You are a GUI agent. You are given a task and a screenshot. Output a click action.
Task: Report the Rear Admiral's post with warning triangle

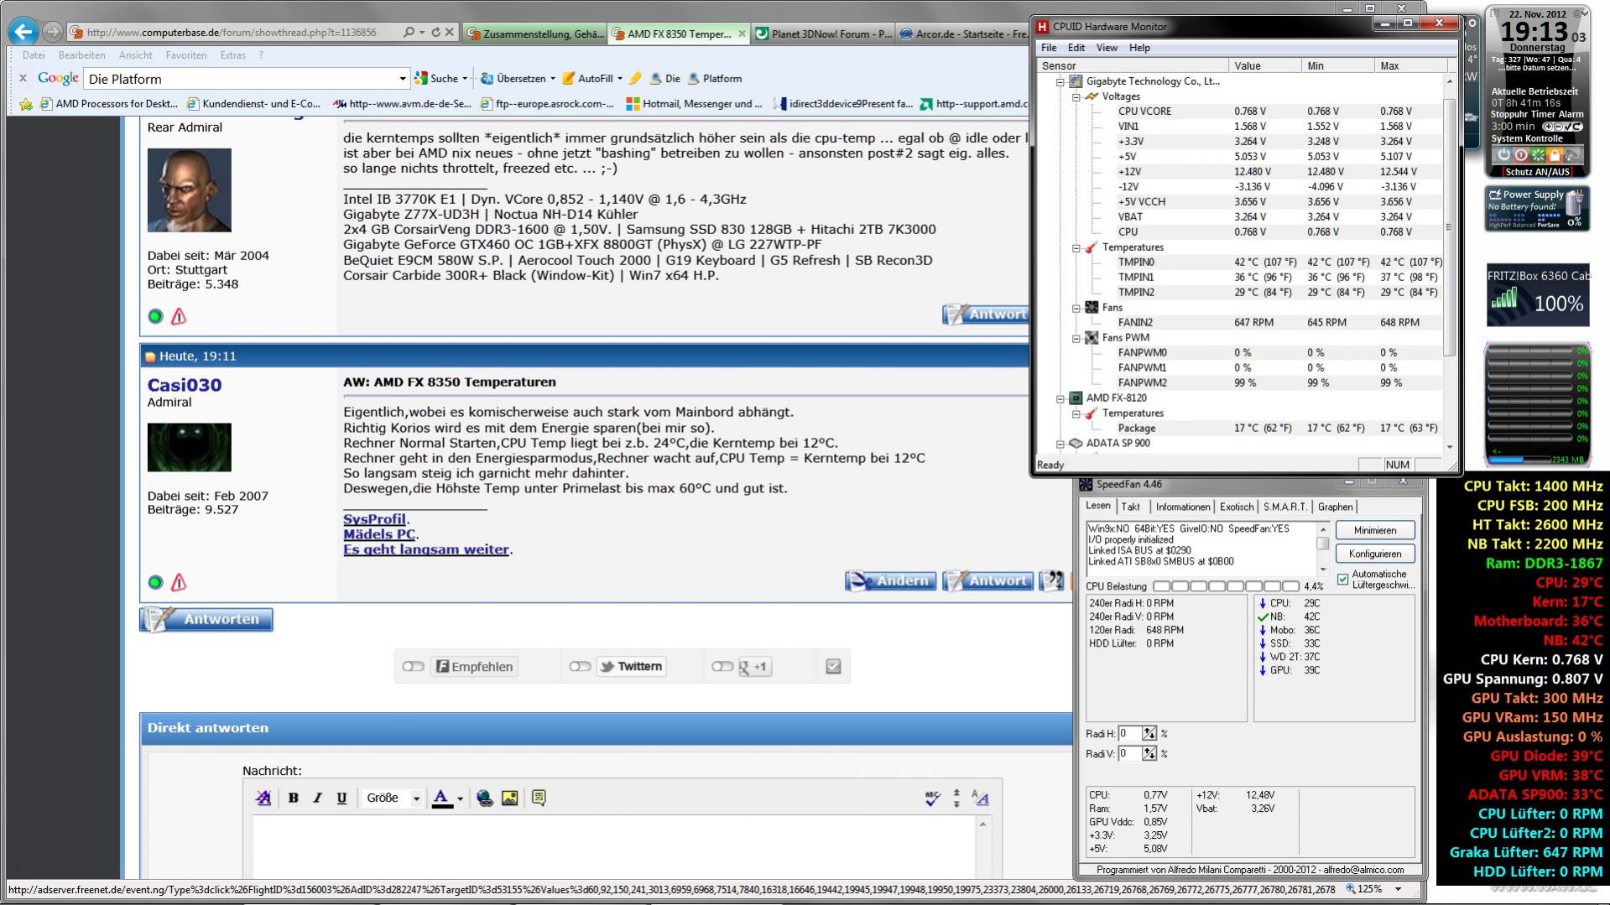point(179,316)
